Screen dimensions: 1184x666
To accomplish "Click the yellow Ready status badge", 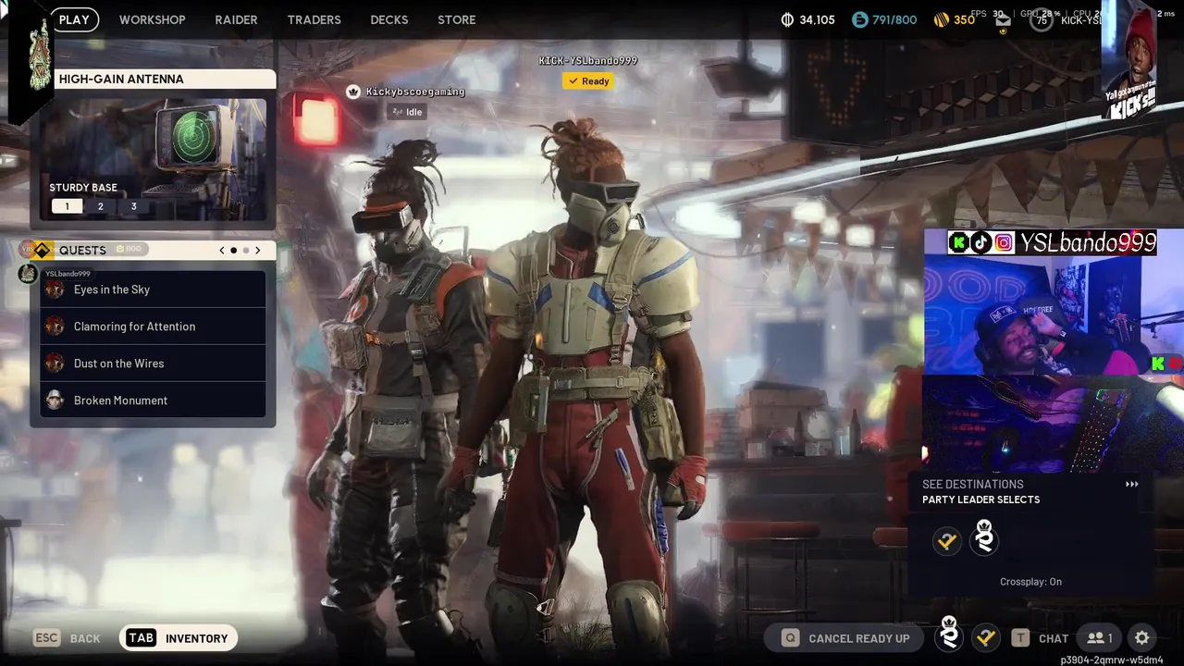I will click(588, 81).
